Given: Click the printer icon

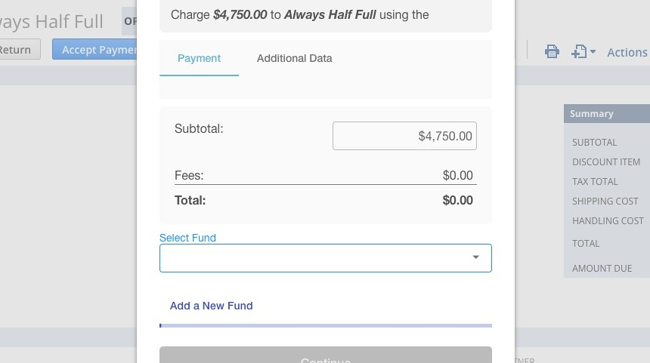Looking at the screenshot, I should point(552,52).
